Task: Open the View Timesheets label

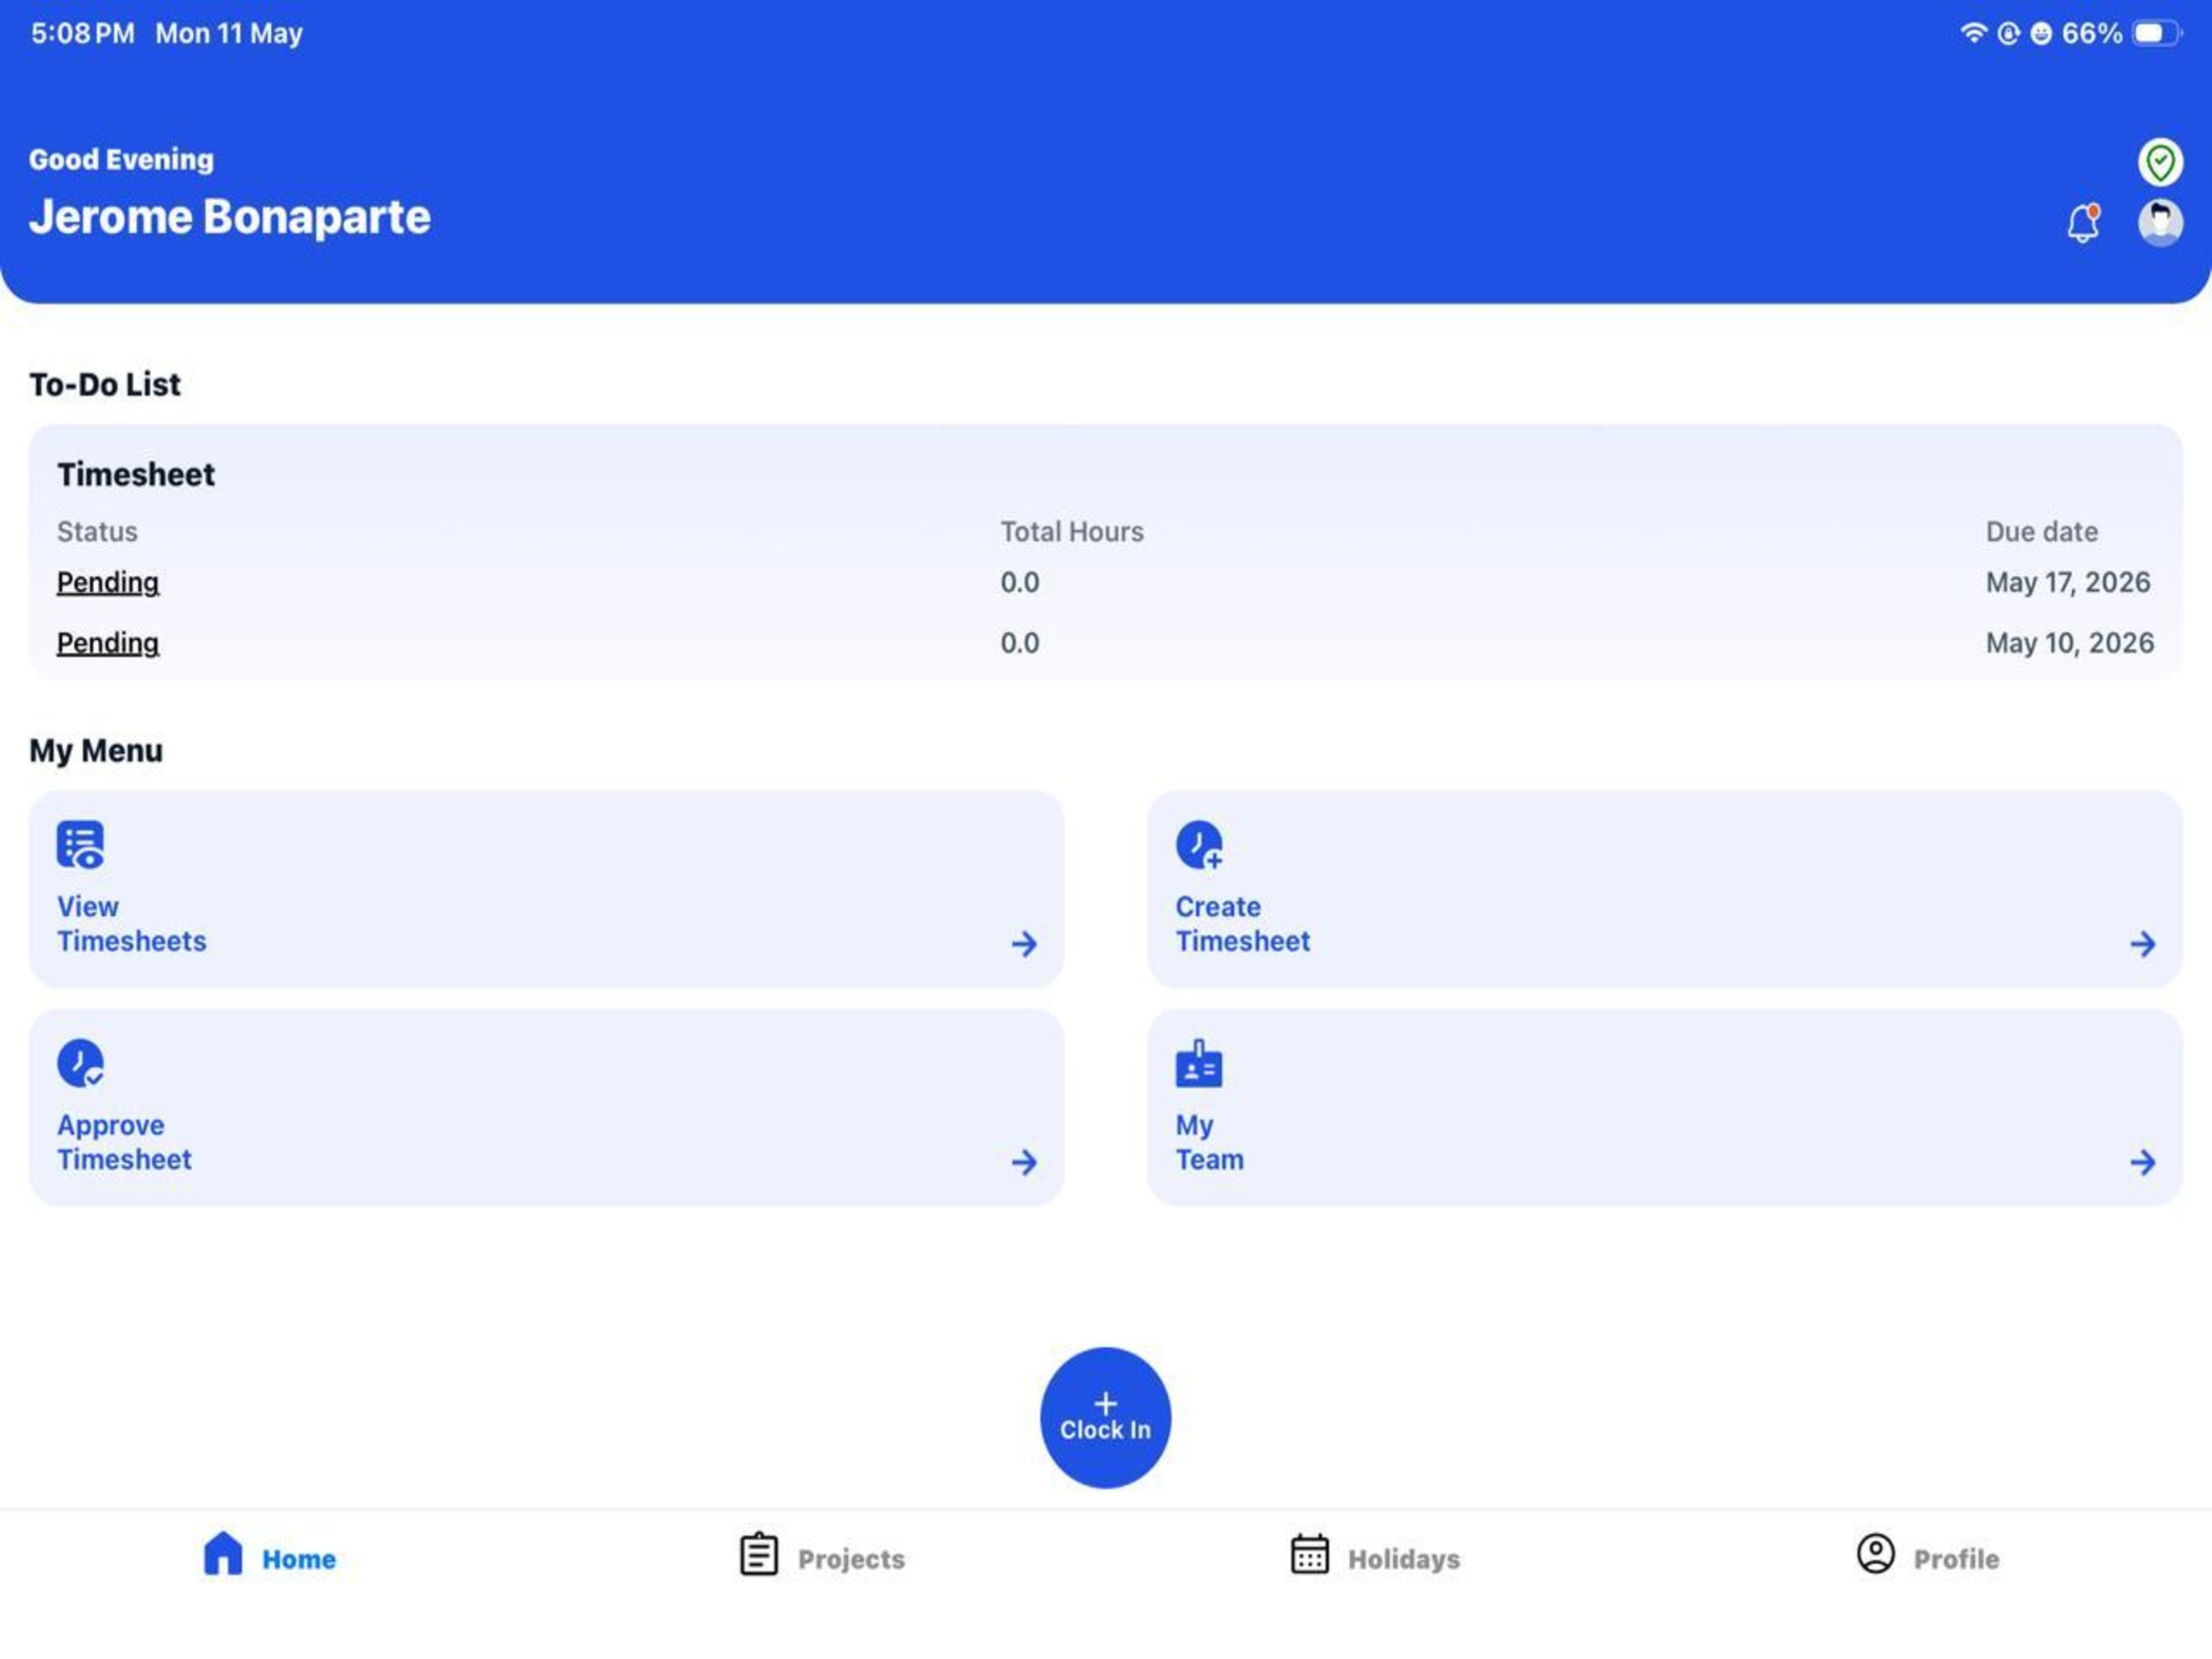Action: pos(131,923)
